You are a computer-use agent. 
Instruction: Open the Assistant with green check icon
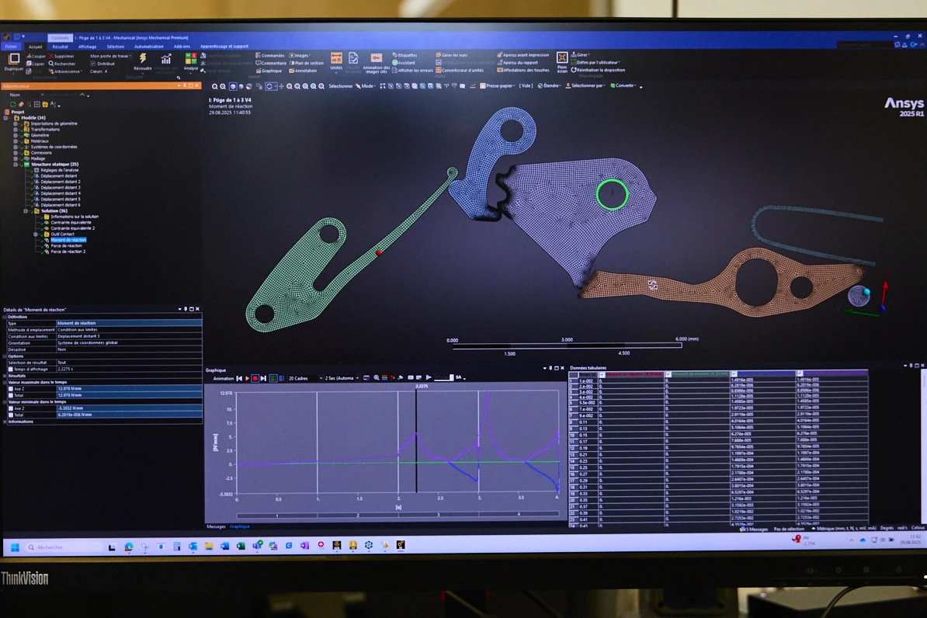404,63
